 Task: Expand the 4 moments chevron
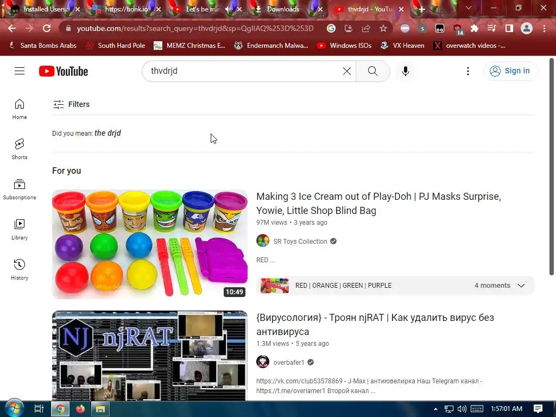(x=521, y=286)
